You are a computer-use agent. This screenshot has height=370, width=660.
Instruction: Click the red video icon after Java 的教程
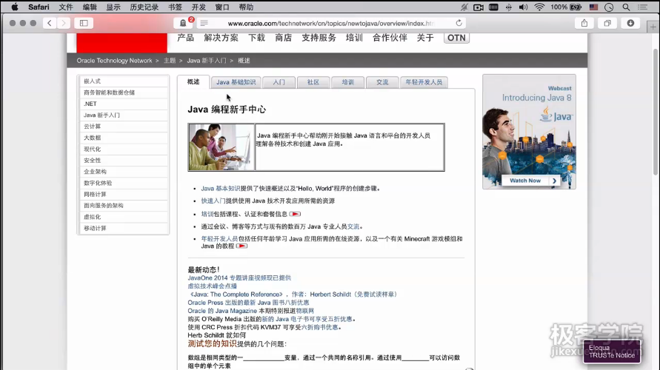pos(241,246)
